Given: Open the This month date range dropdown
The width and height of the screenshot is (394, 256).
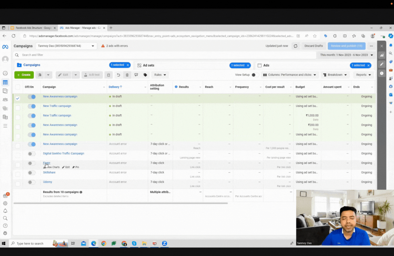Looking at the screenshot, I should click(x=347, y=55).
